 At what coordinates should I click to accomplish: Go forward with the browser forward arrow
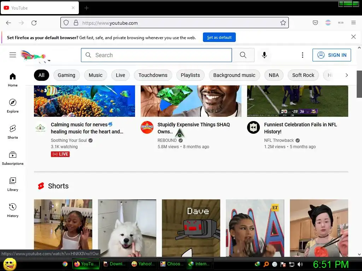point(21,23)
